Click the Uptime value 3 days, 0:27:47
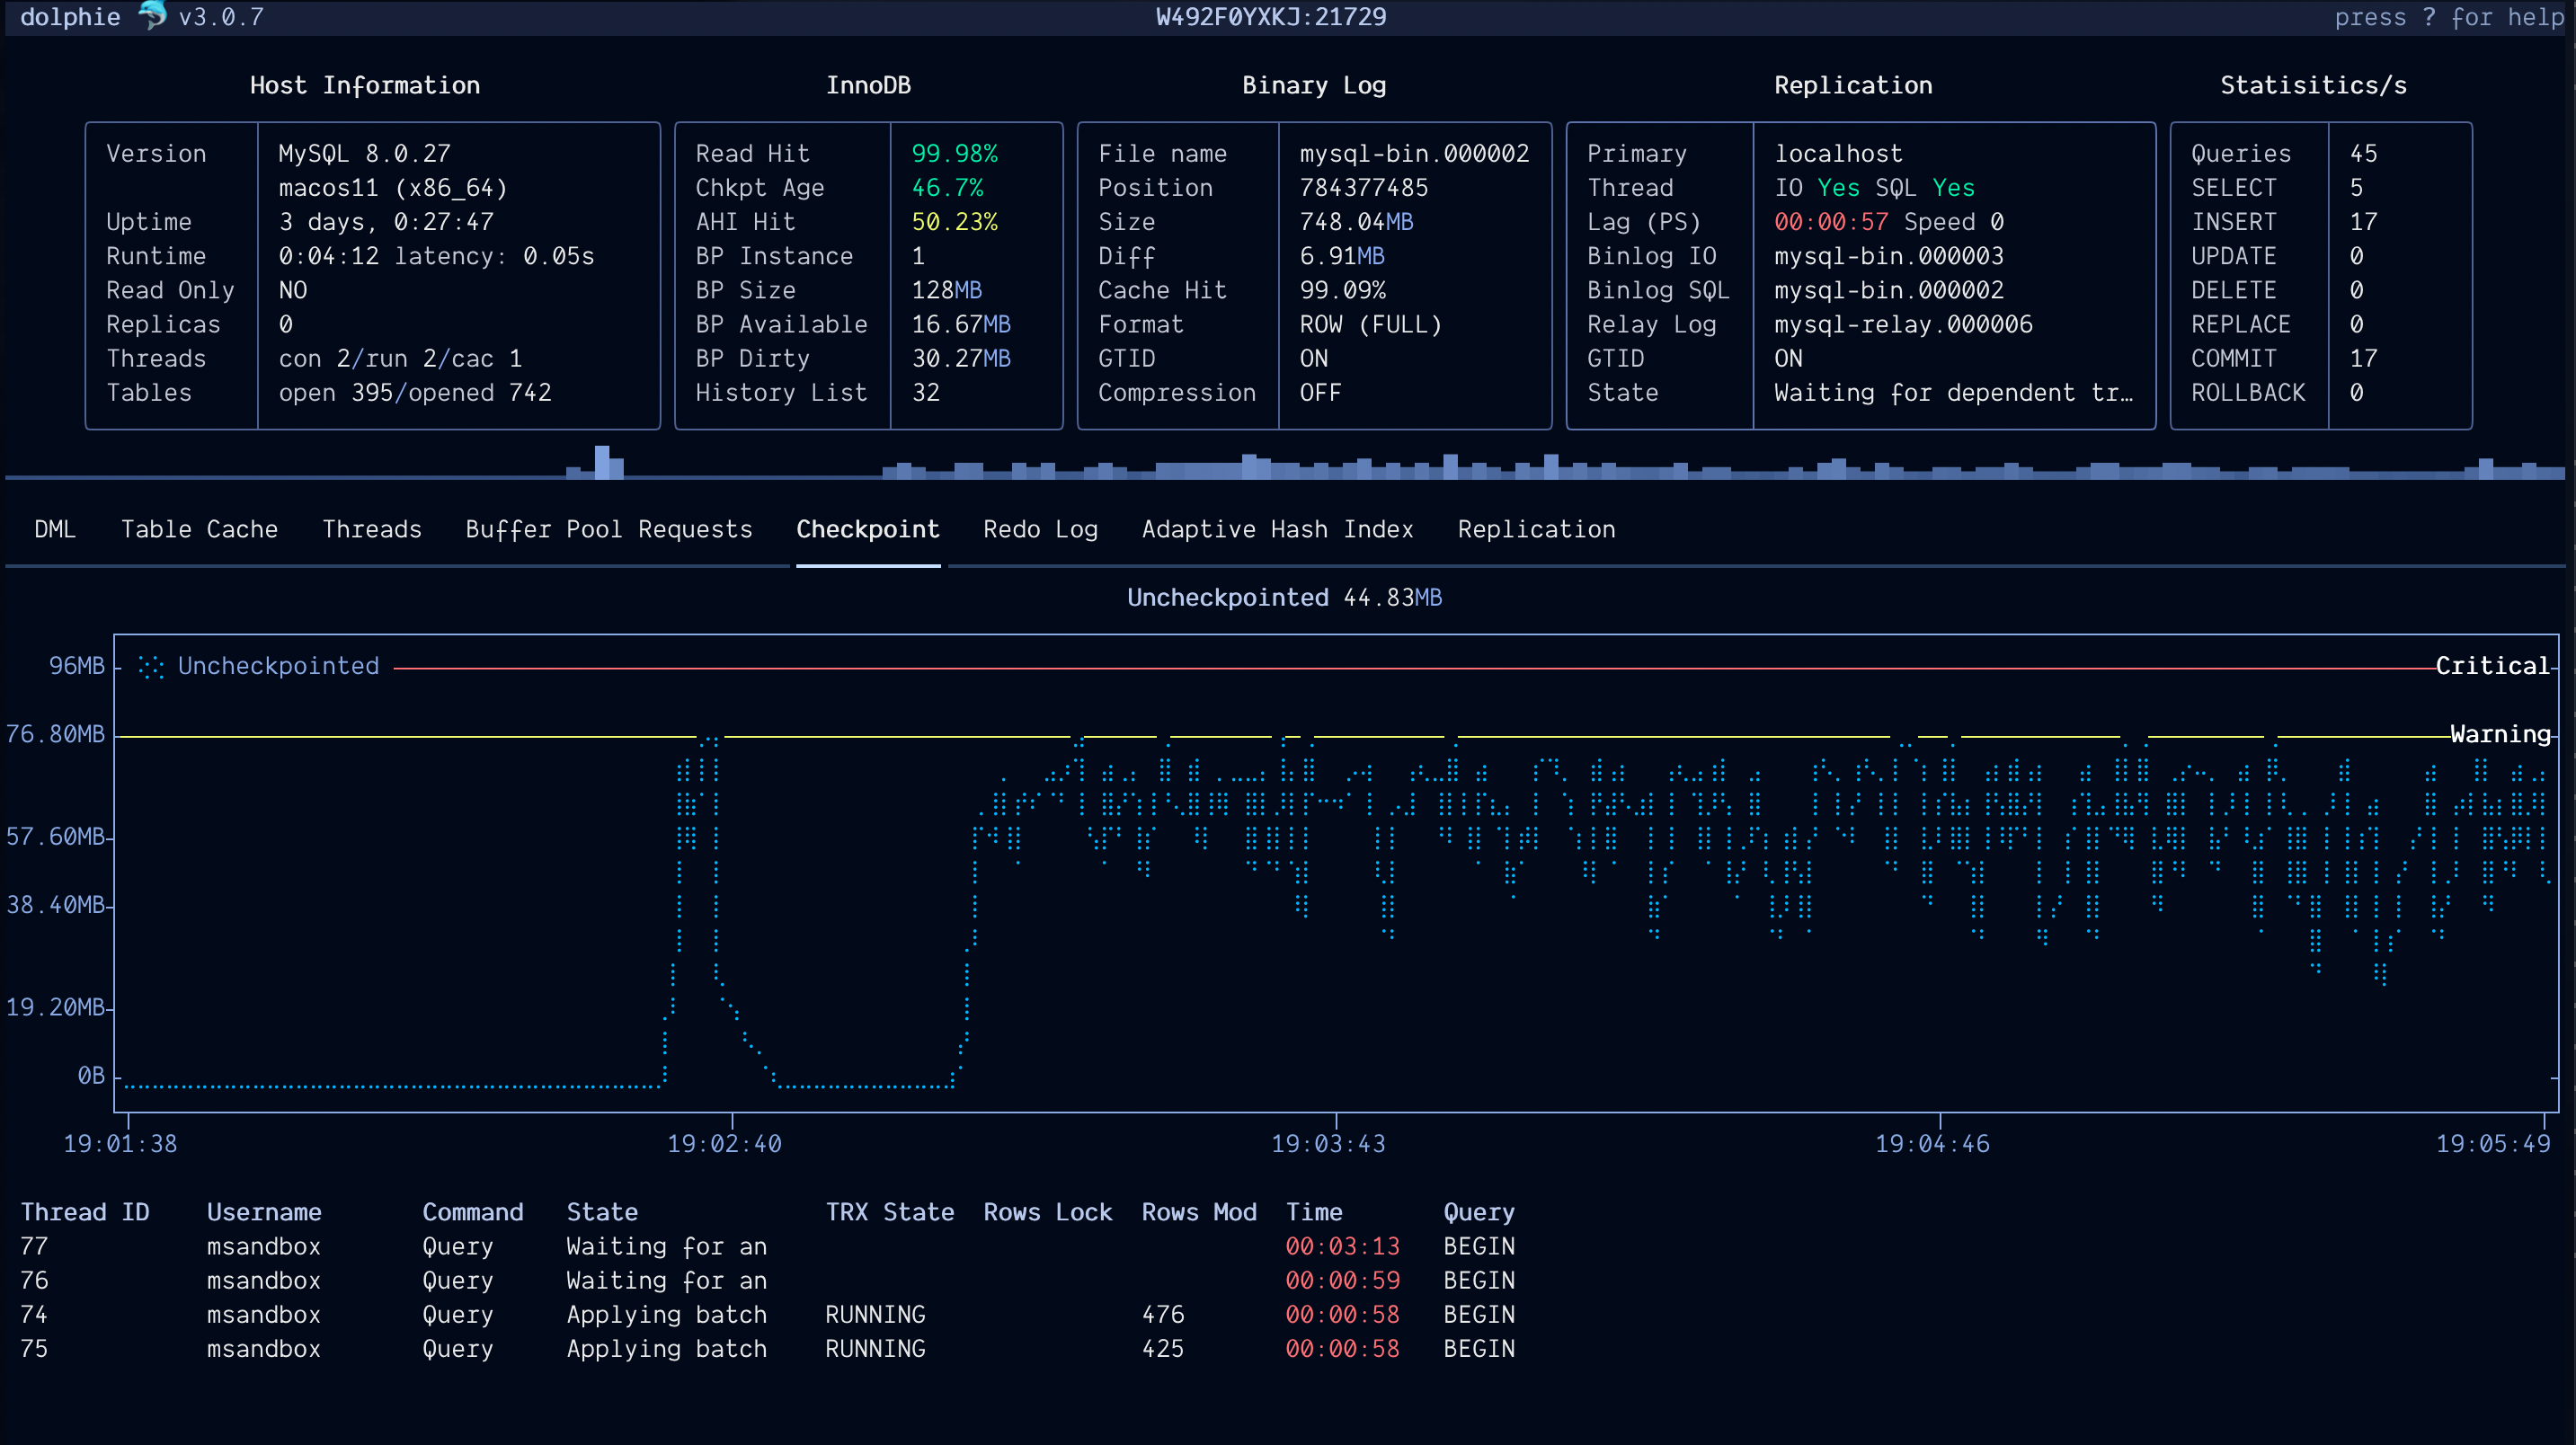The height and width of the screenshot is (1445, 2576). 387,221
